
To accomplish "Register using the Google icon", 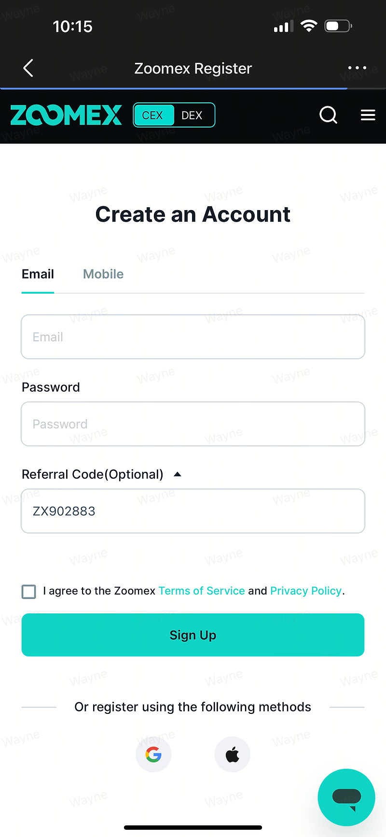I will click(153, 754).
